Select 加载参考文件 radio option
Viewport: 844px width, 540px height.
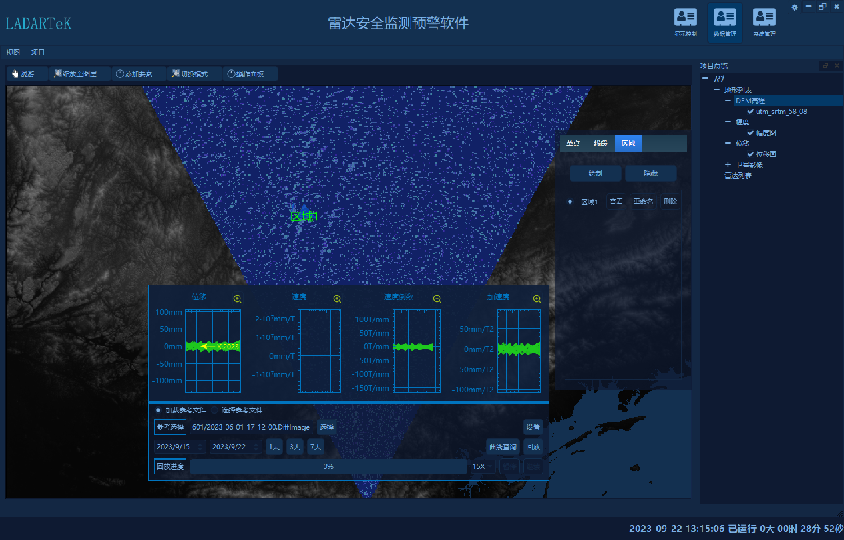pos(158,410)
